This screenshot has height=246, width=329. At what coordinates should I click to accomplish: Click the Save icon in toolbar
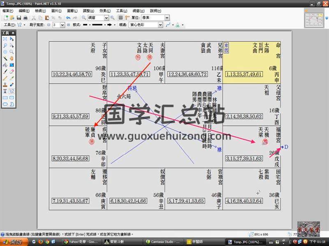19,18
